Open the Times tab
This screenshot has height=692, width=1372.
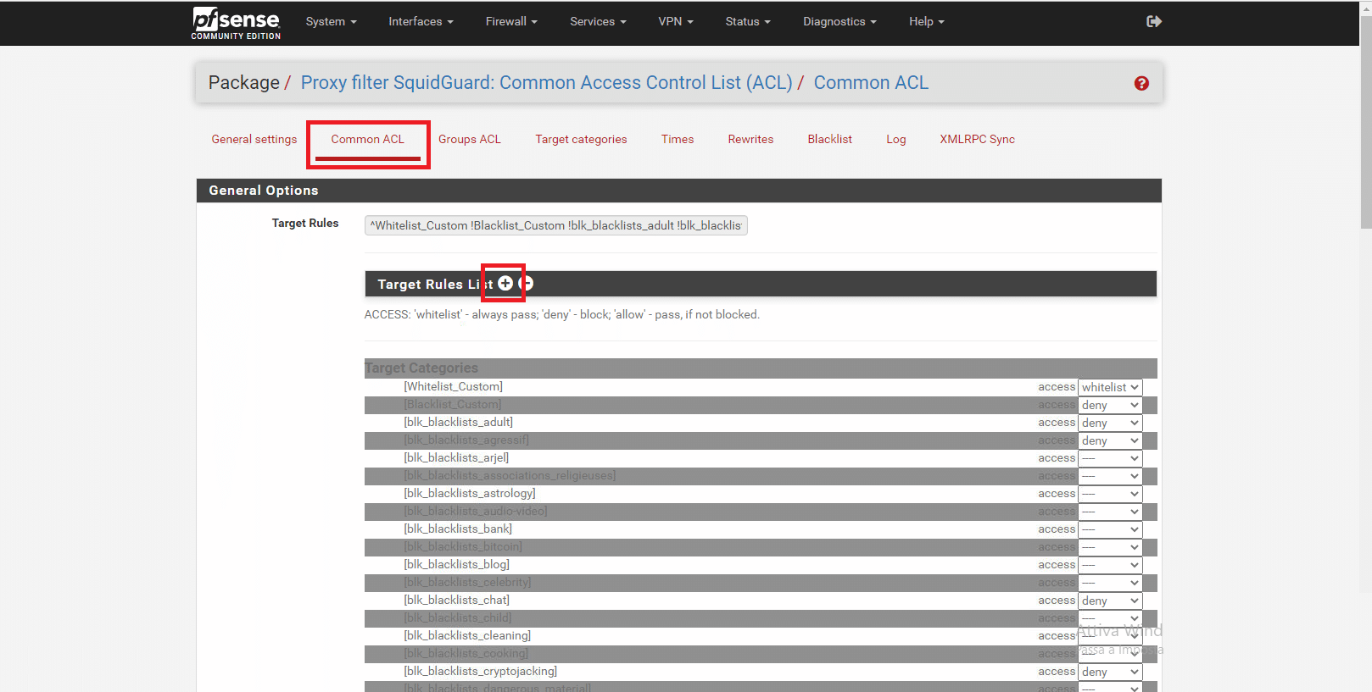click(678, 139)
